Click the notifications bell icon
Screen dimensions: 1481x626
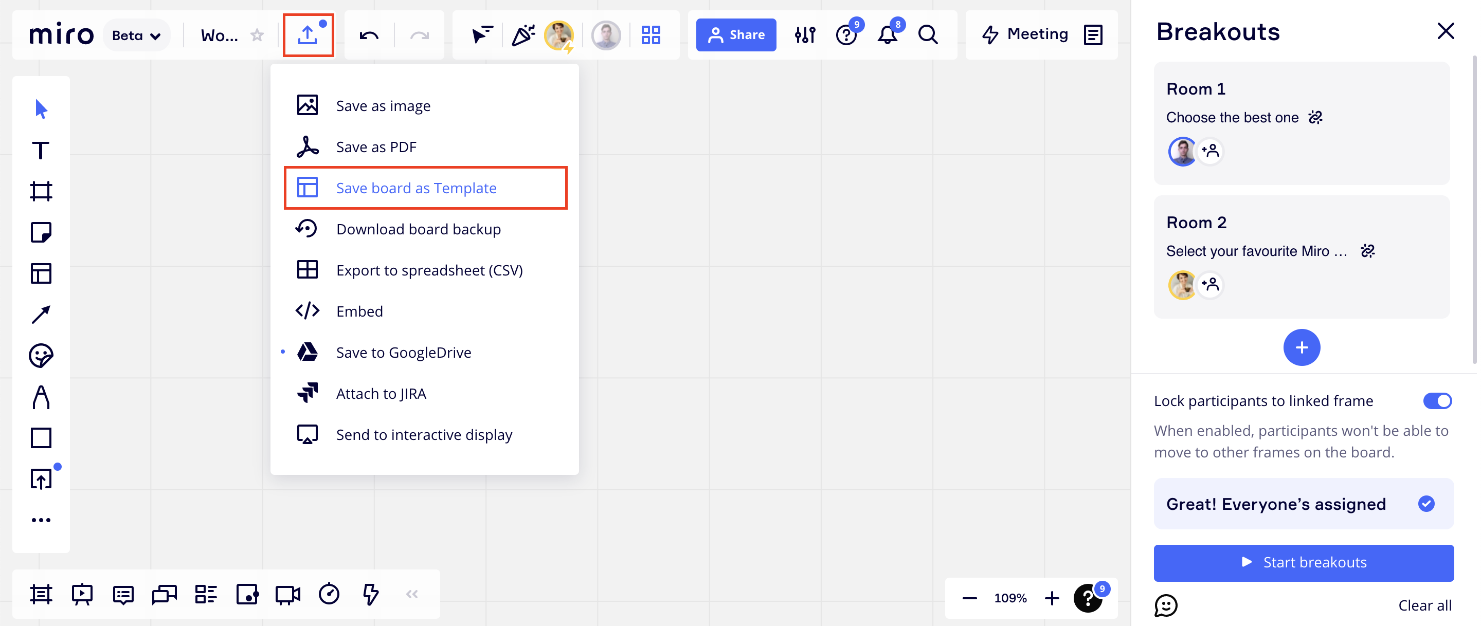[887, 35]
